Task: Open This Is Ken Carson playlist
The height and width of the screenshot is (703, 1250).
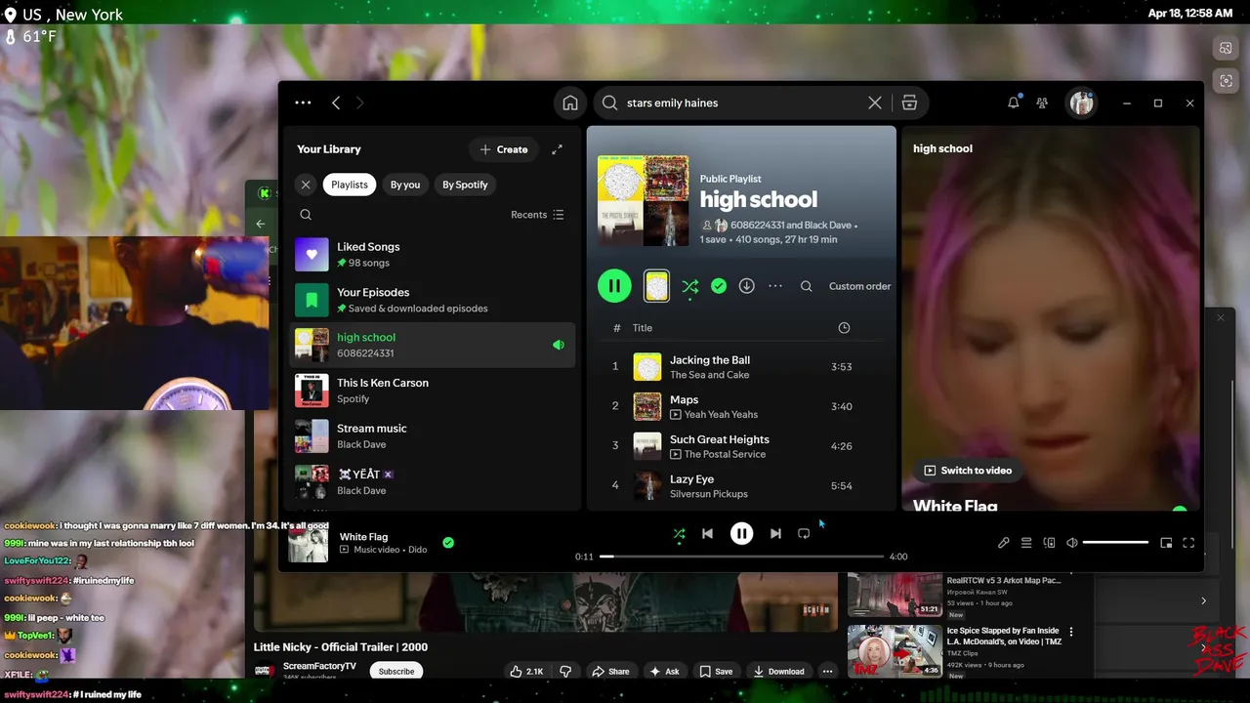Action: 434,391
